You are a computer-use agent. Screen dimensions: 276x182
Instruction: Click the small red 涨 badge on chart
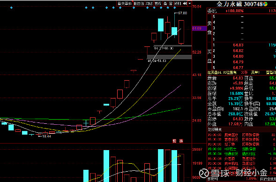(181, 141)
